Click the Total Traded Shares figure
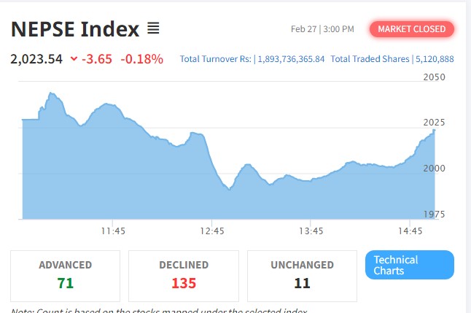Image resolution: width=471 pixels, height=313 pixels. point(434,59)
